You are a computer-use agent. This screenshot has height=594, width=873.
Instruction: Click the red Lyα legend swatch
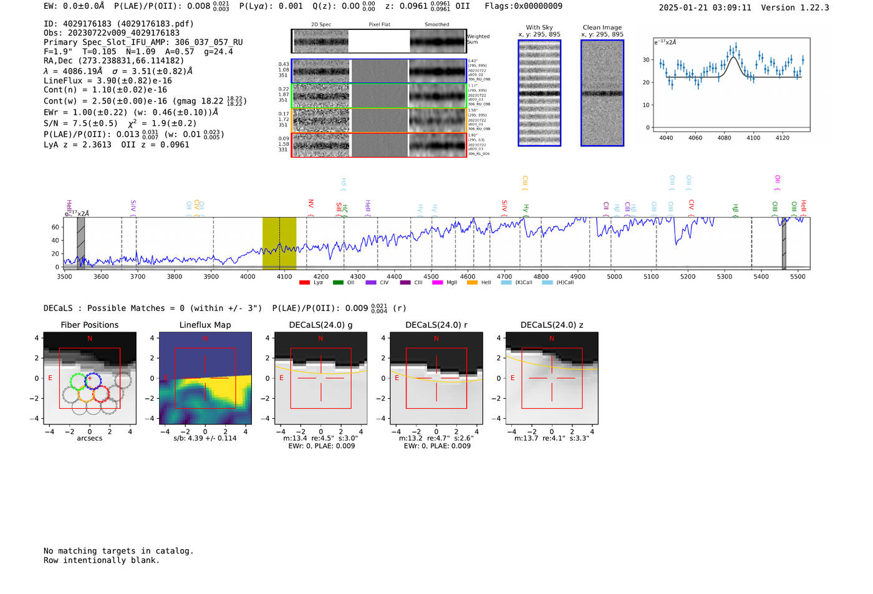[304, 283]
